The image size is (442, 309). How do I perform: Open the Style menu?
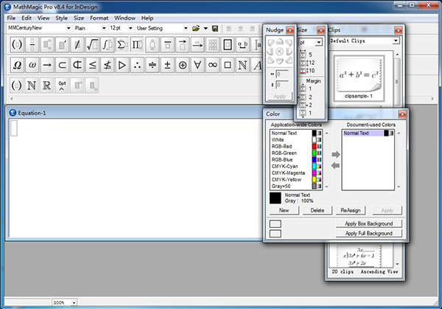[x=61, y=17]
